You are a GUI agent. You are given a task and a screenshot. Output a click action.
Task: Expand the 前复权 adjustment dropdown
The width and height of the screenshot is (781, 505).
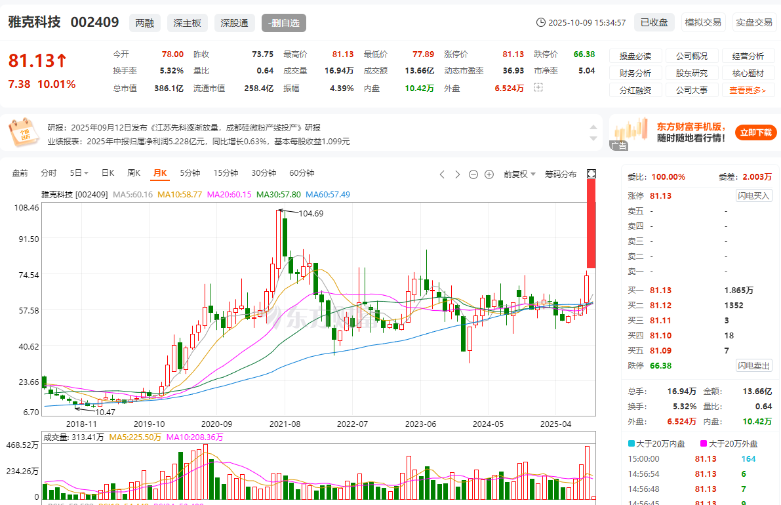(519, 174)
